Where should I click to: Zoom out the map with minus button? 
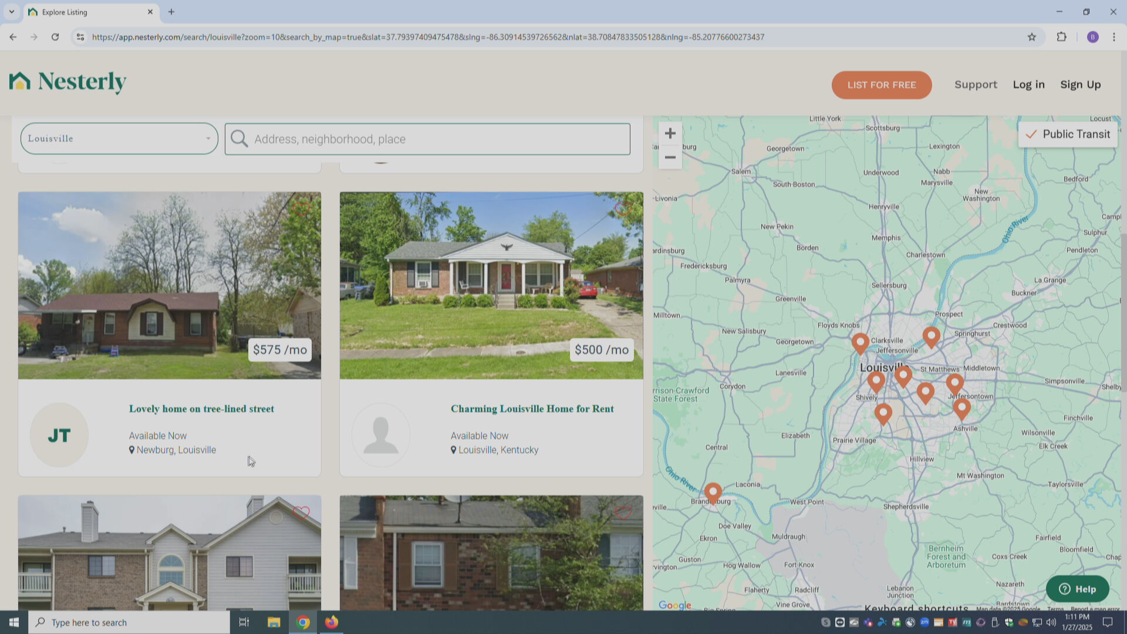tap(670, 157)
